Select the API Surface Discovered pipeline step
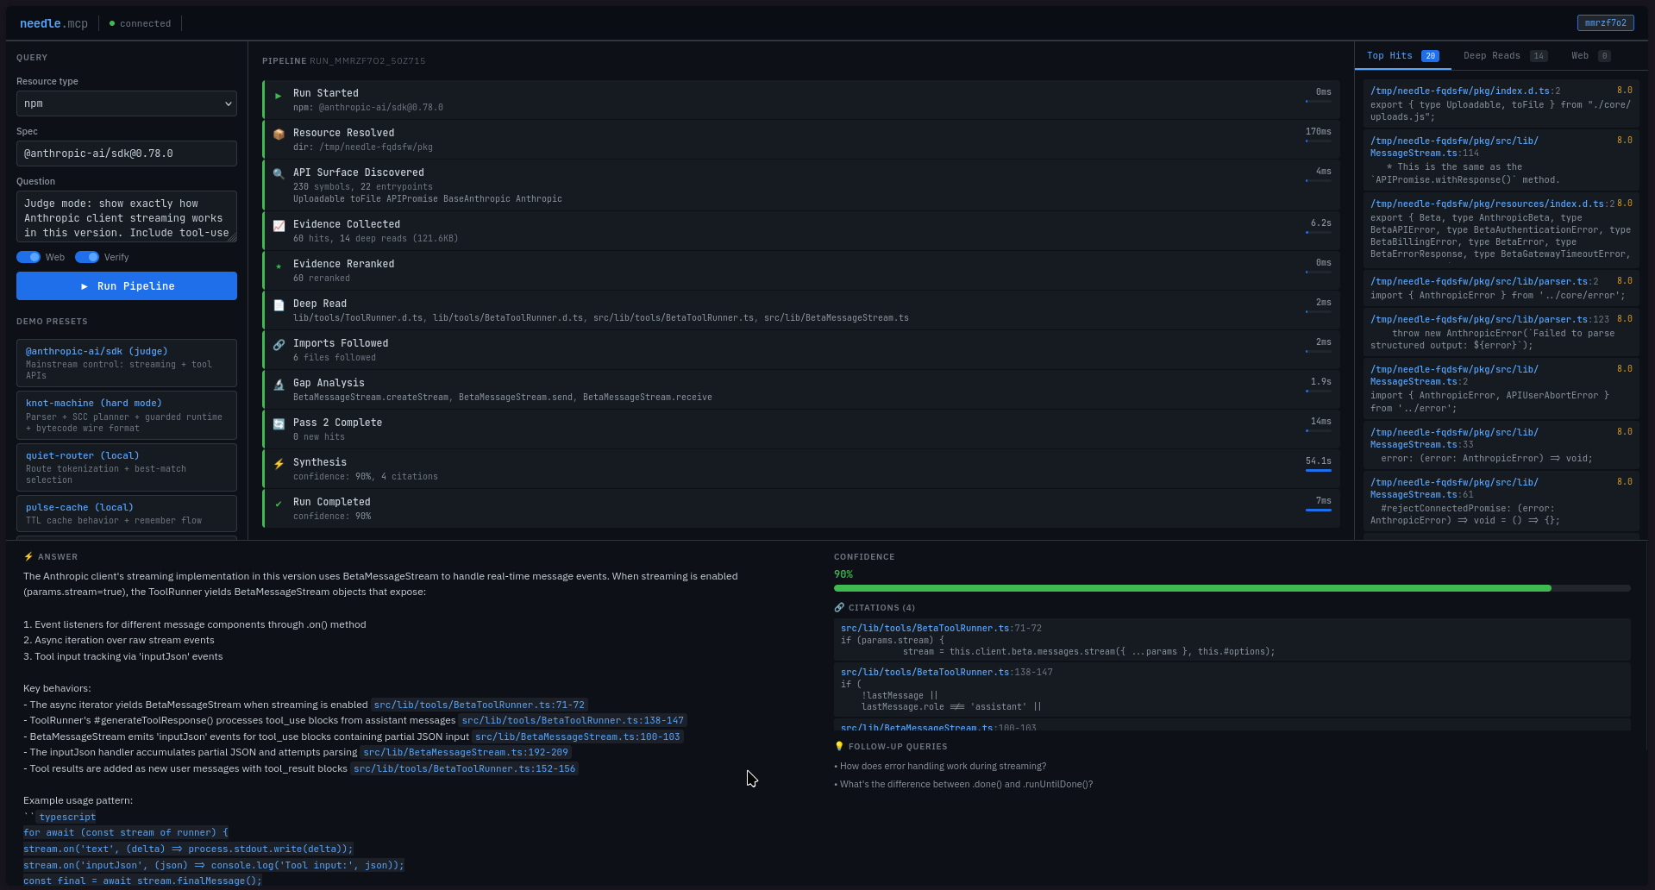1655x890 pixels. point(801,185)
